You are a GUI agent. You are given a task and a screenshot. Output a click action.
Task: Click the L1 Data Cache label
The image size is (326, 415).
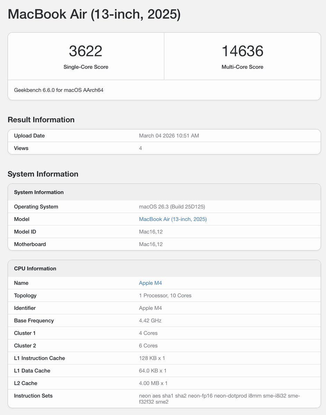[x=32, y=370]
